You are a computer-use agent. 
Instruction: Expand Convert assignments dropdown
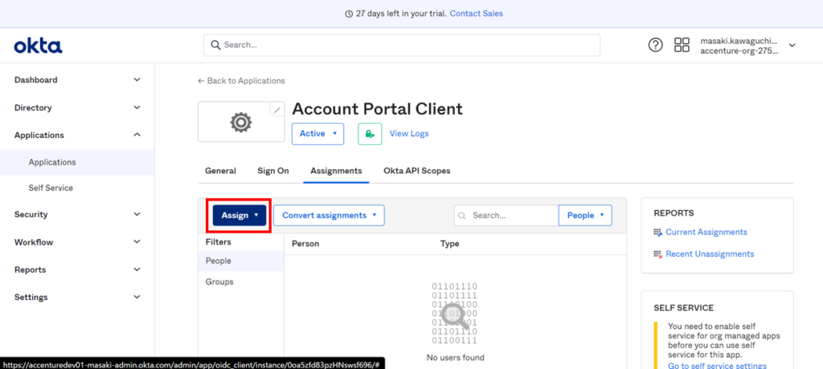(x=329, y=215)
